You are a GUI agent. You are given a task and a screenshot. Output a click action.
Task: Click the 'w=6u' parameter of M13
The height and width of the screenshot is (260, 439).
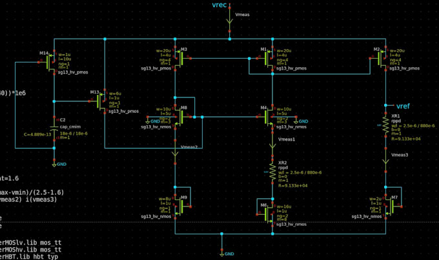[x=115, y=94]
